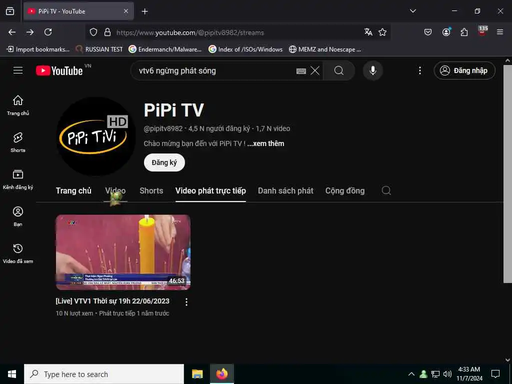Open Video đã xem history
This screenshot has width=512, height=384.
(18, 253)
